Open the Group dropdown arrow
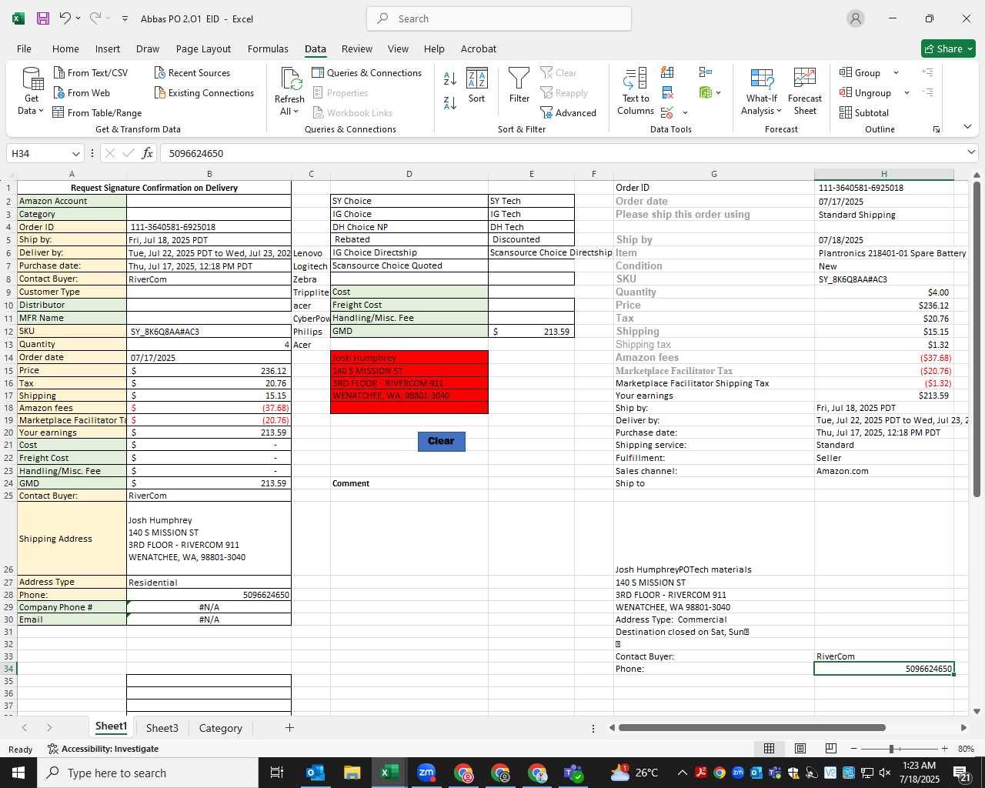 [896, 72]
